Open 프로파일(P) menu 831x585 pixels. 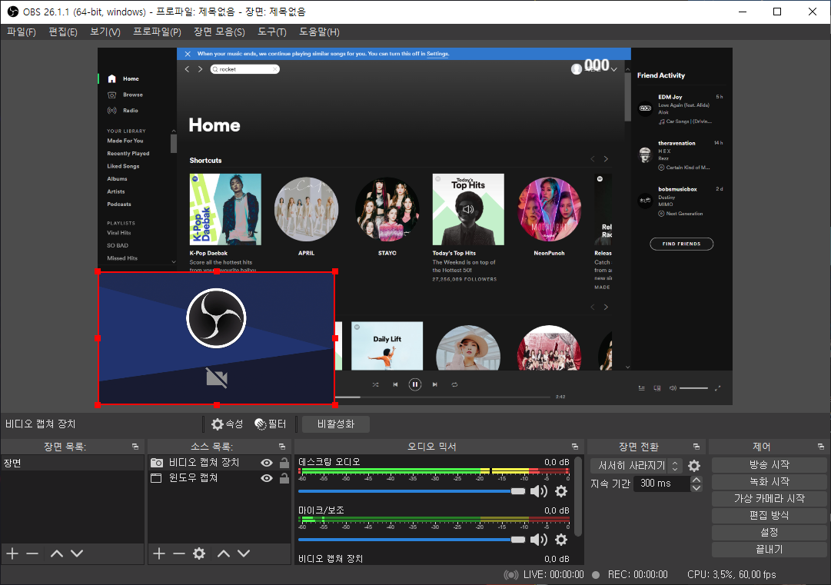click(x=157, y=32)
